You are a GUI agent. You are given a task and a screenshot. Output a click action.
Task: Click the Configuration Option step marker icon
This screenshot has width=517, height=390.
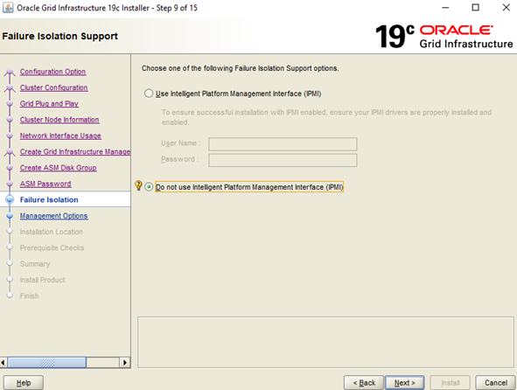(10, 72)
